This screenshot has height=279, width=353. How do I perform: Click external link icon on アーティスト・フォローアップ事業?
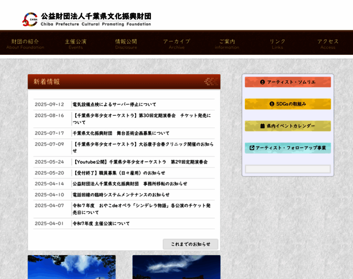pyautogui.click(x=252, y=148)
